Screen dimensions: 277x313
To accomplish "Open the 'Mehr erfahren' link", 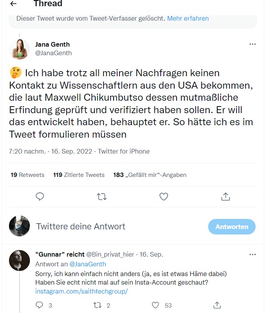I will click(x=188, y=18).
